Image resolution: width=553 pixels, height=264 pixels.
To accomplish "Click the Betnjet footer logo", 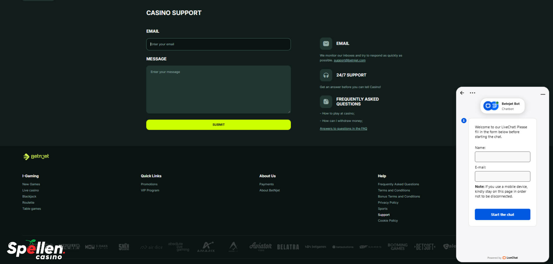I will pyautogui.click(x=36, y=156).
